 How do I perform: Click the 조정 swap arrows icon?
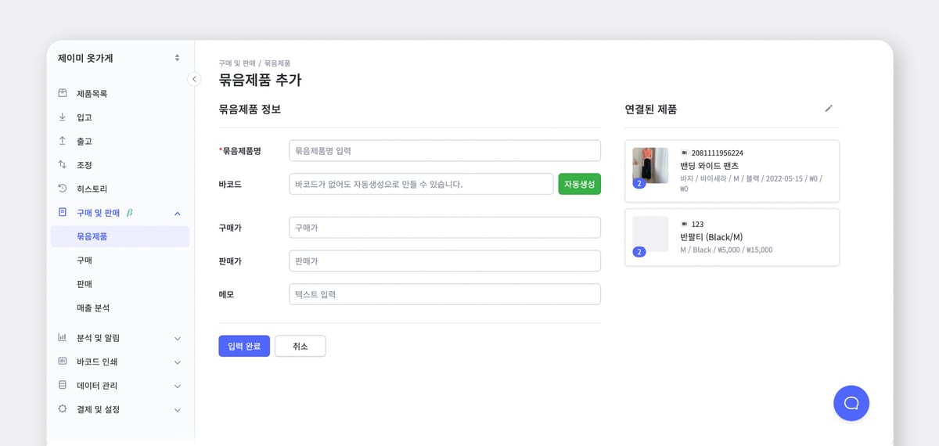[x=63, y=165]
